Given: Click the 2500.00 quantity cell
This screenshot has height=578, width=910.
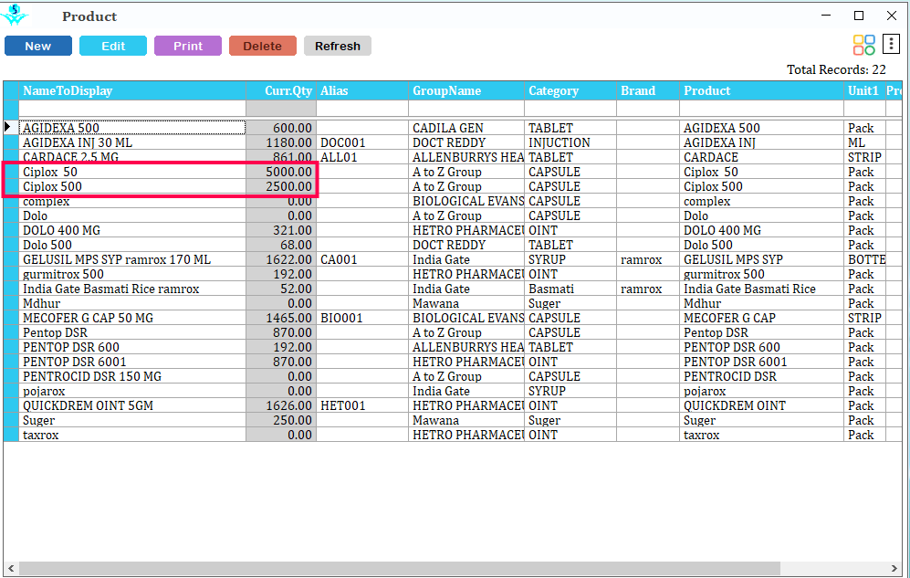Looking at the screenshot, I should click(x=281, y=186).
